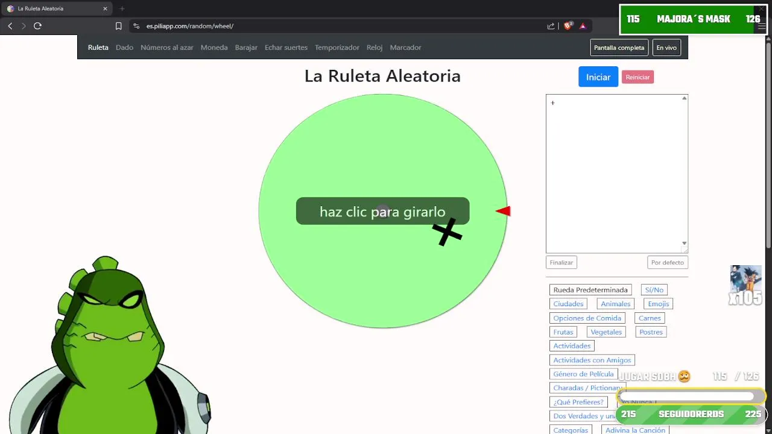Image resolution: width=772 pixels, height=434 pixels.
Task: Load the Ciudades preset
Action: (x=568, y=304)
